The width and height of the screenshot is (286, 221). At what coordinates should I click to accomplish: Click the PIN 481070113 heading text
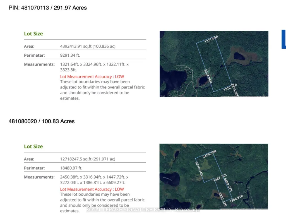48,8
